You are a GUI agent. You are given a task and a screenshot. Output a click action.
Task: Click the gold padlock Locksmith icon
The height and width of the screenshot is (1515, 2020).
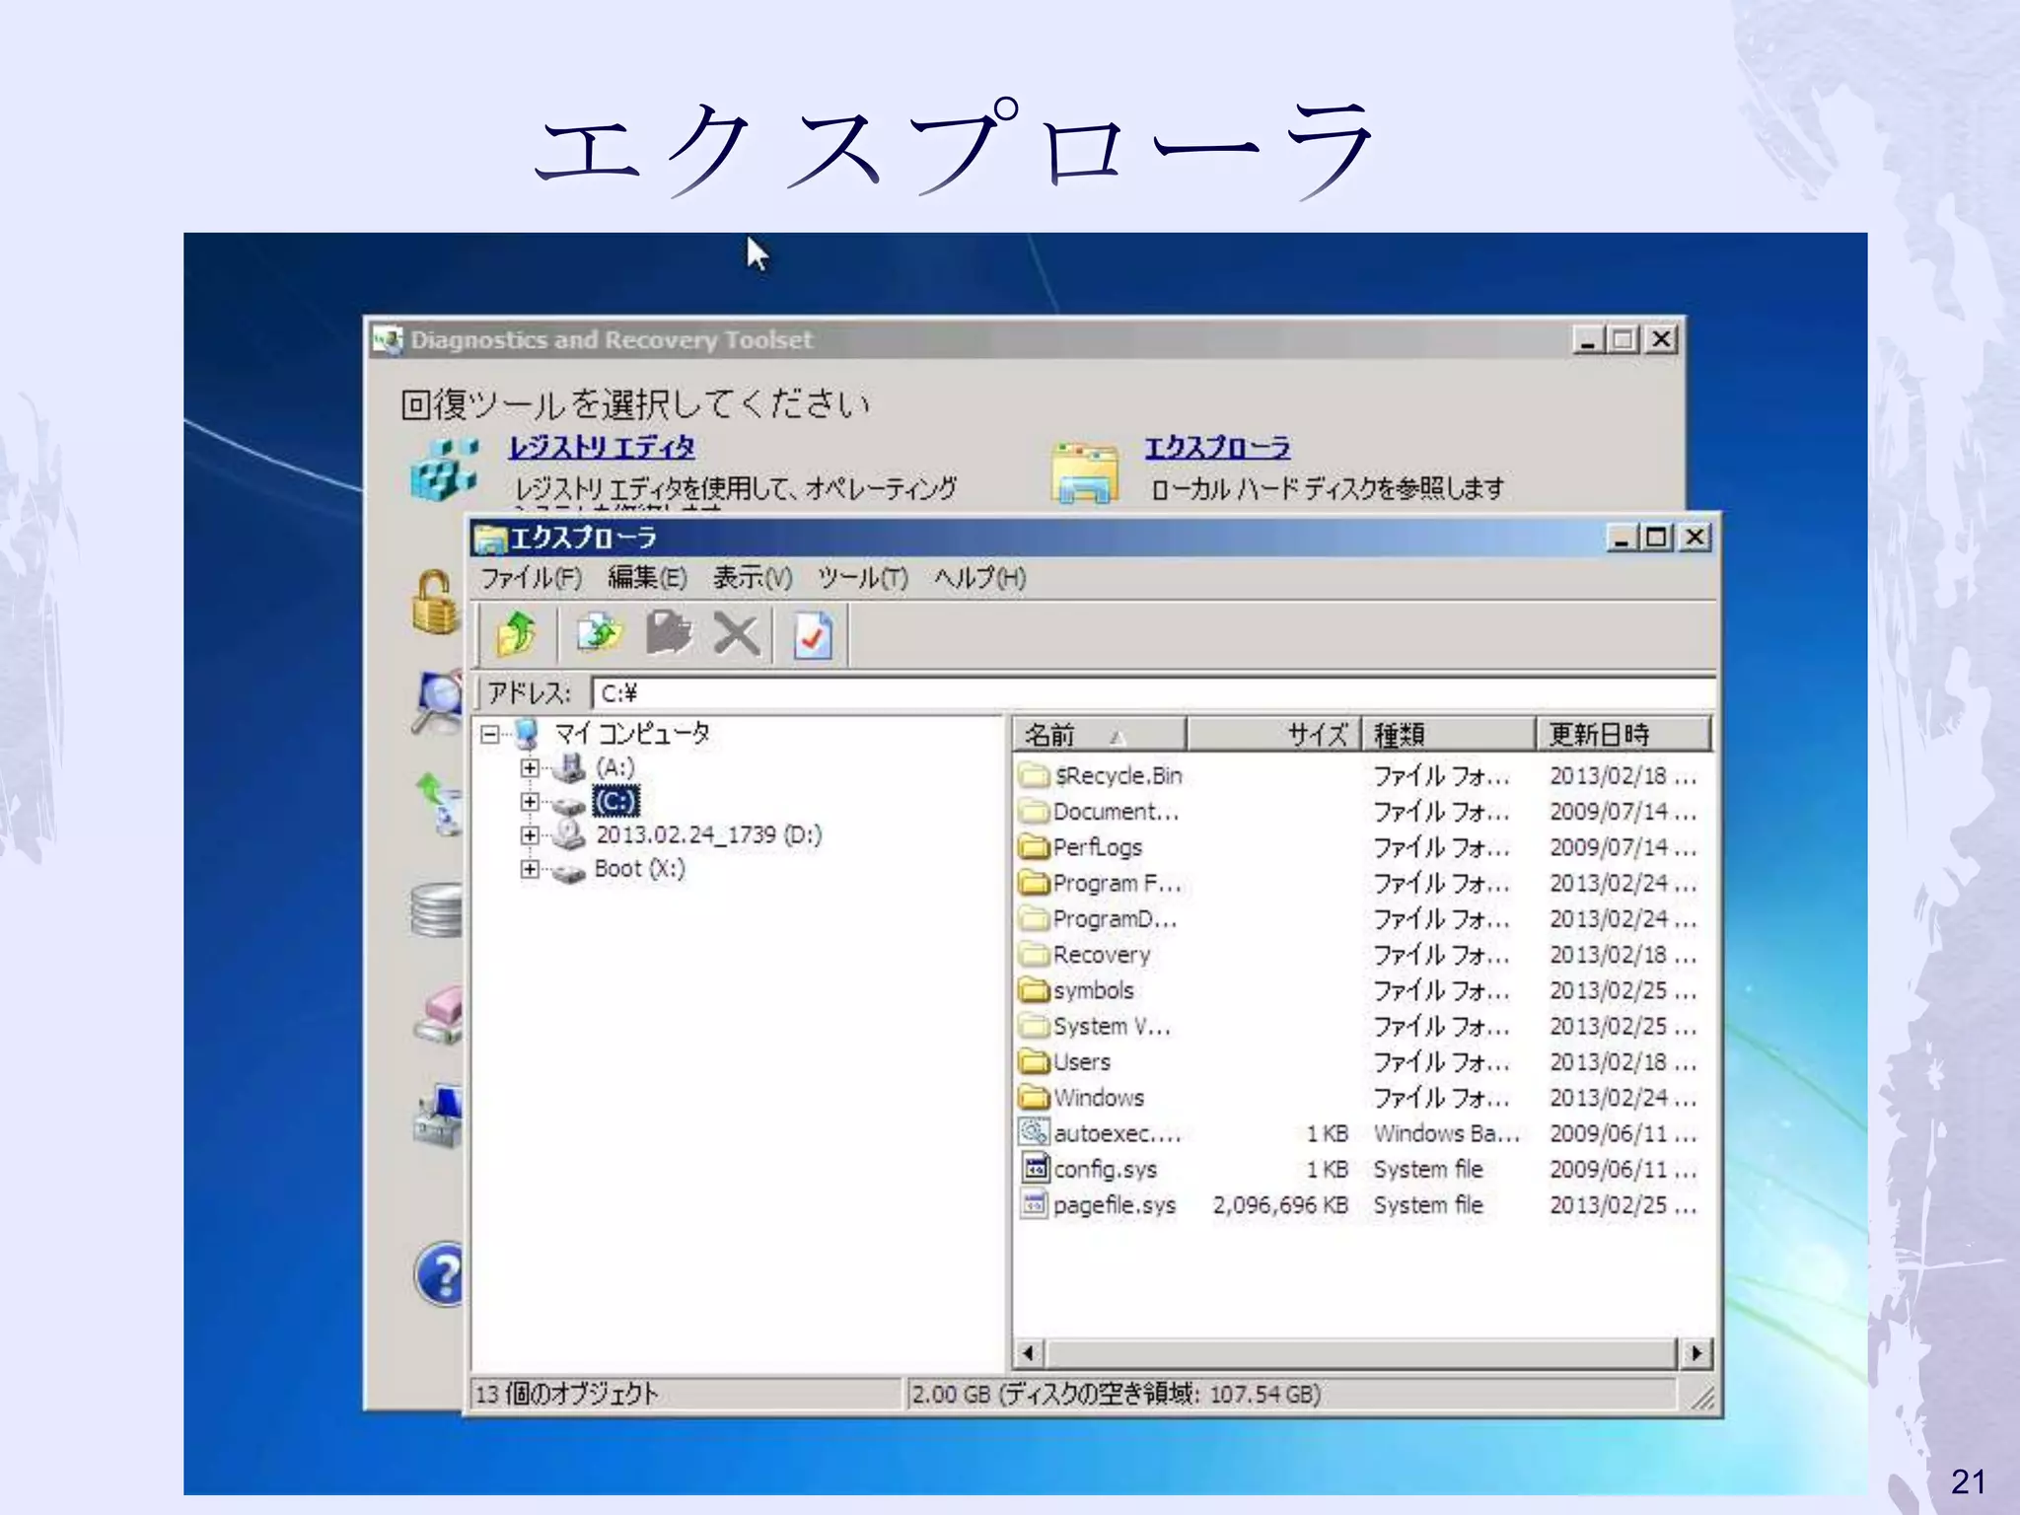point(435,602)
